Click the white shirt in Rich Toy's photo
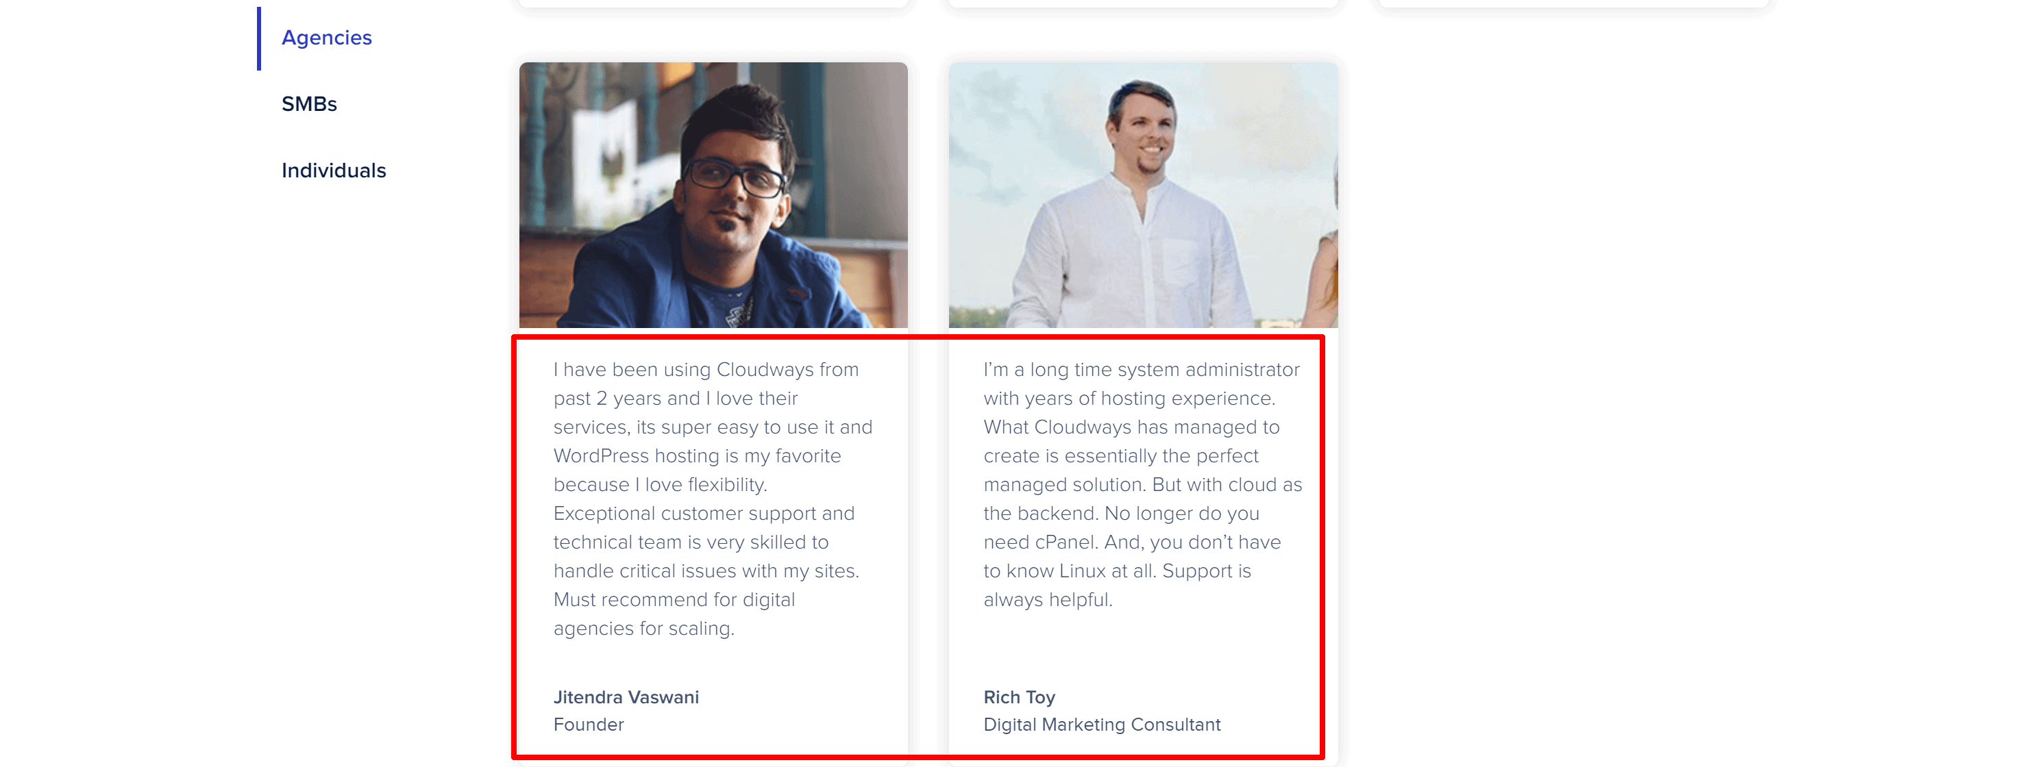2031x767 pixels. coord(1135,252)
